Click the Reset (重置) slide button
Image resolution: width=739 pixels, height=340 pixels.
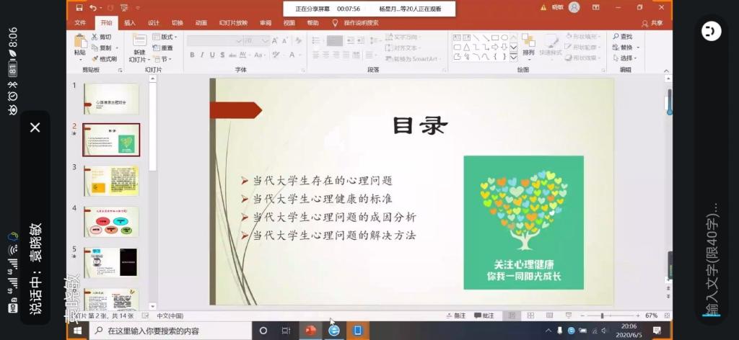165,48
